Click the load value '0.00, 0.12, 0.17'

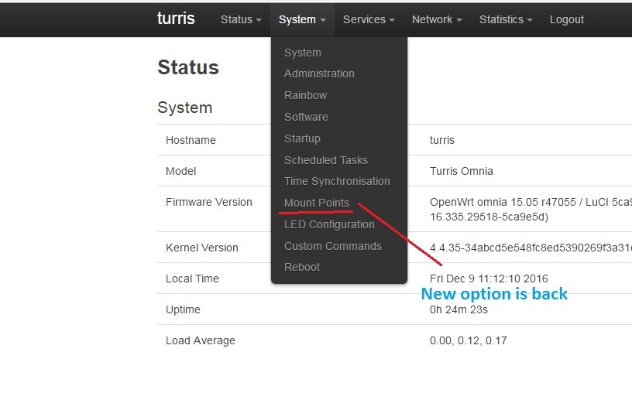point(469,340)
